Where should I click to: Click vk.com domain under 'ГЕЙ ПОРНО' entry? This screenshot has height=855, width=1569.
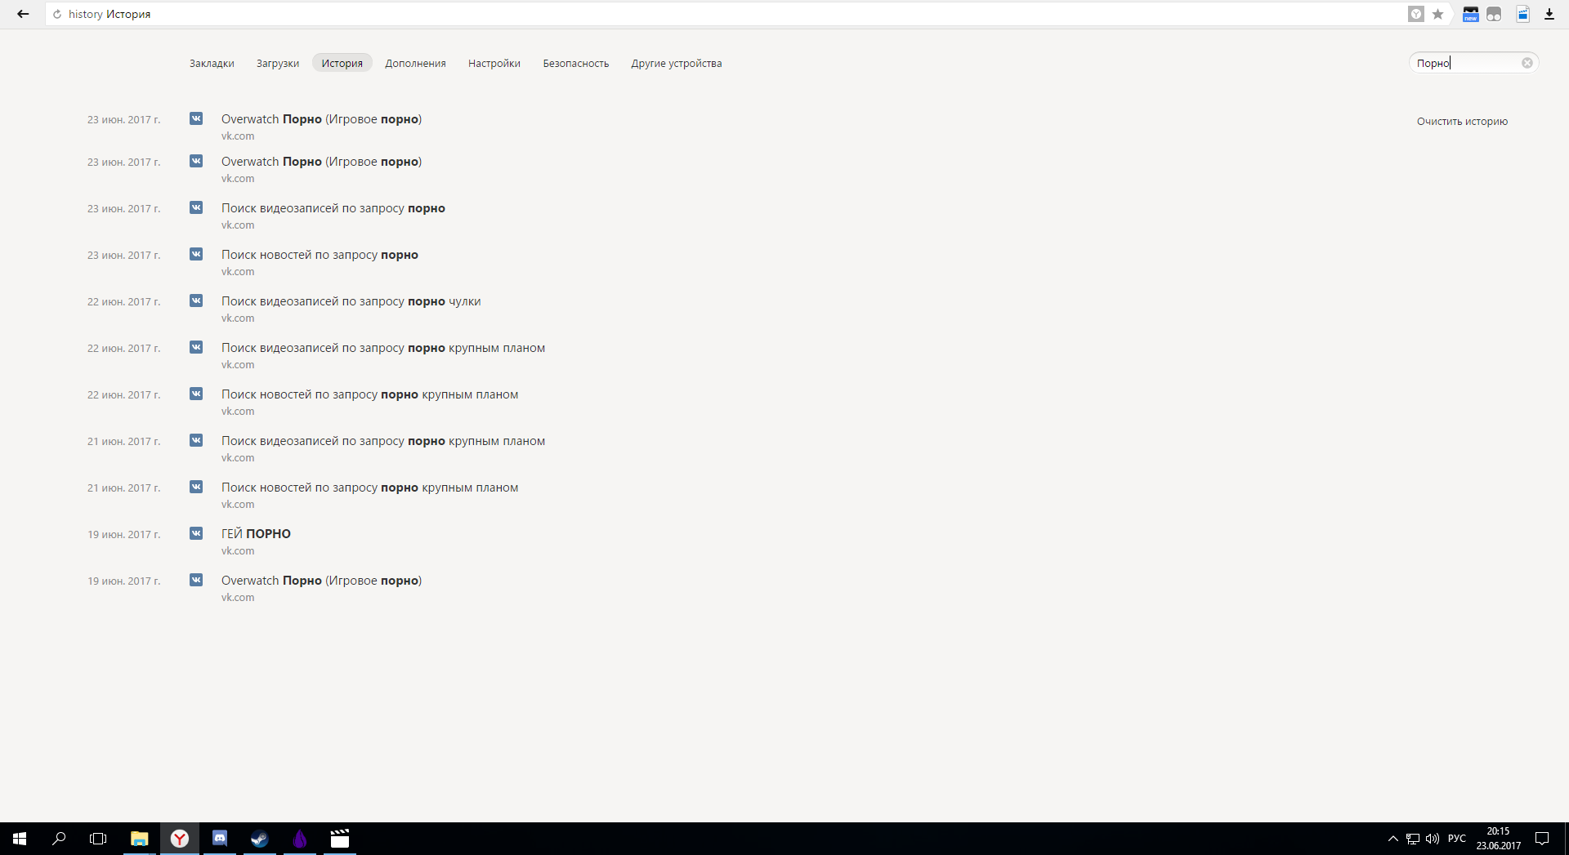pos(238,551)
